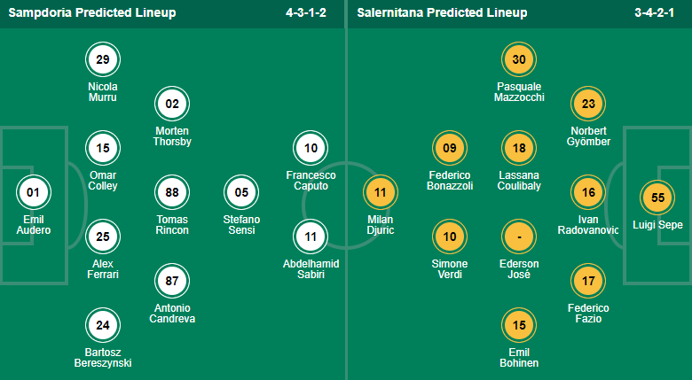692x380 pixels.
Task: Select the Emil Bohinen player name
Action: (519, 358)
